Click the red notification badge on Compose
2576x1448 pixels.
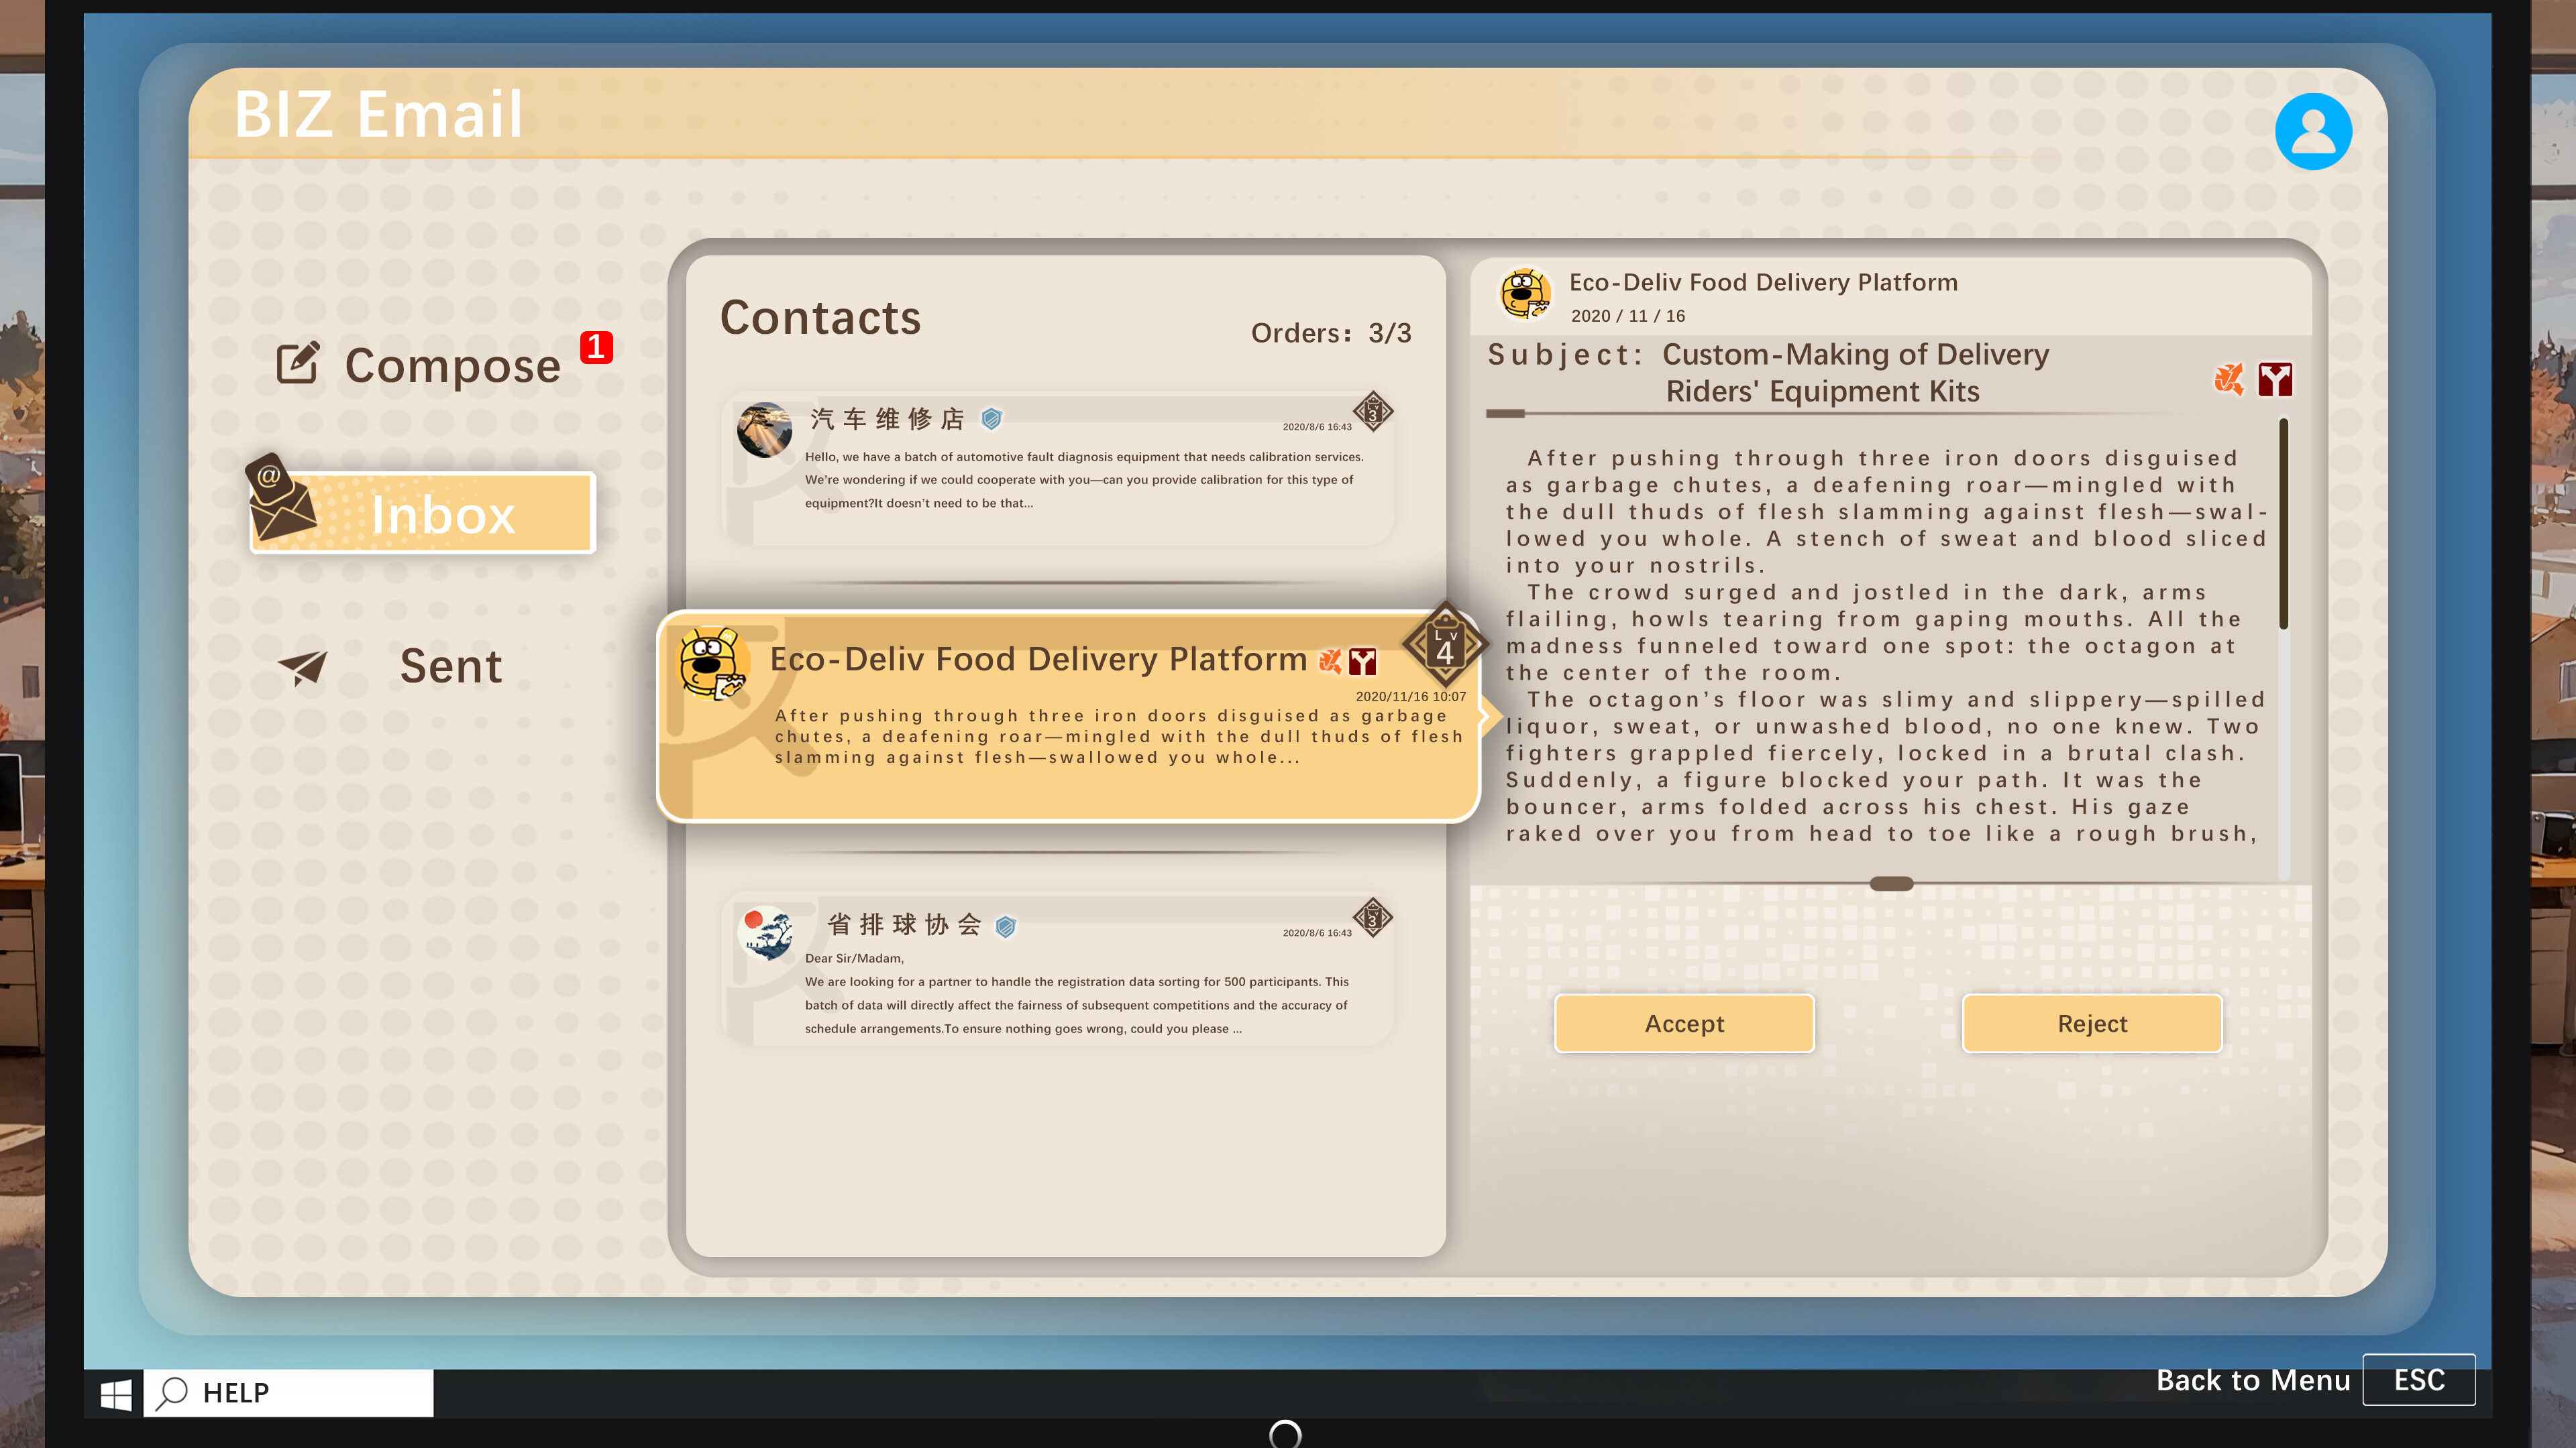[x=596, y=347]
